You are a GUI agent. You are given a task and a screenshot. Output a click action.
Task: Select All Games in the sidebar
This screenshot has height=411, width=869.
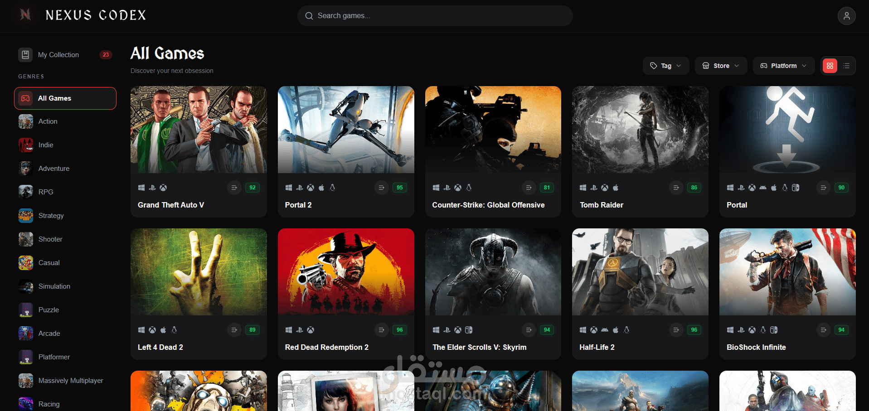pyautogui.click(x=65, y=98)
